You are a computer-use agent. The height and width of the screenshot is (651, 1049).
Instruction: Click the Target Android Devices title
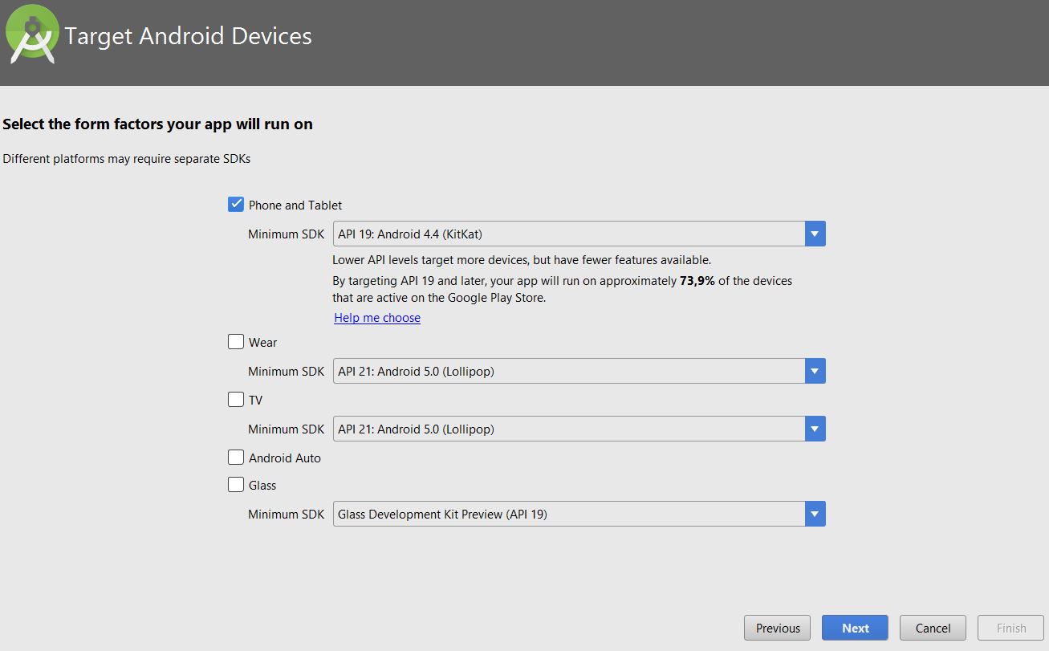pos(188,36)
